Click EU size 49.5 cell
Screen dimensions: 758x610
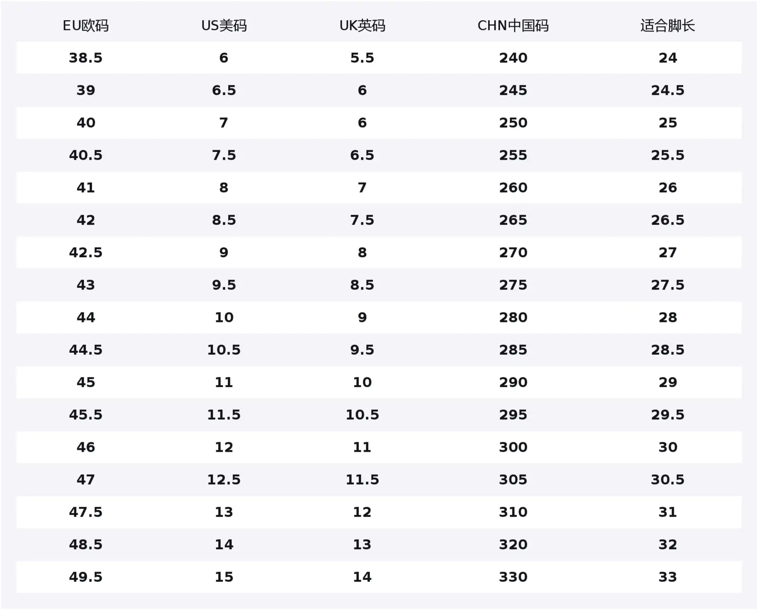coord(85,577)
